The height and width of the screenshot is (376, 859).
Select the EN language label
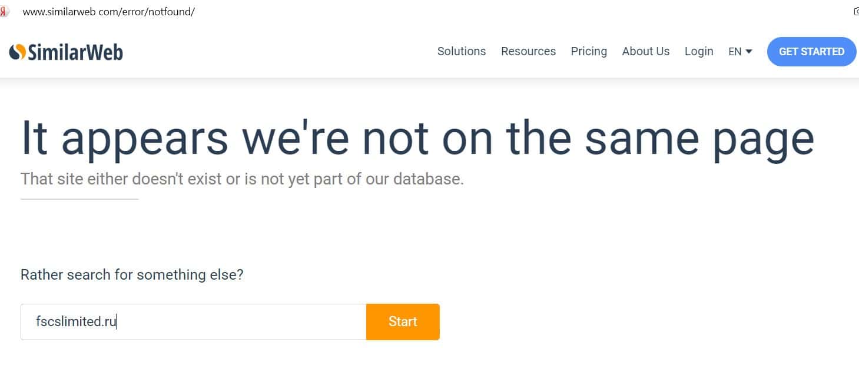735,52
